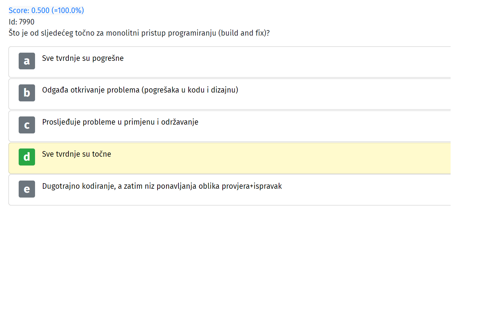
Task: Select the gray 'a' answer badge
Action: point(27,61)
